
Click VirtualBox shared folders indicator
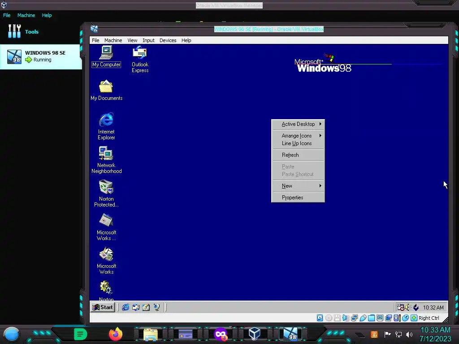pyautogui.click(x=372, y=318)
